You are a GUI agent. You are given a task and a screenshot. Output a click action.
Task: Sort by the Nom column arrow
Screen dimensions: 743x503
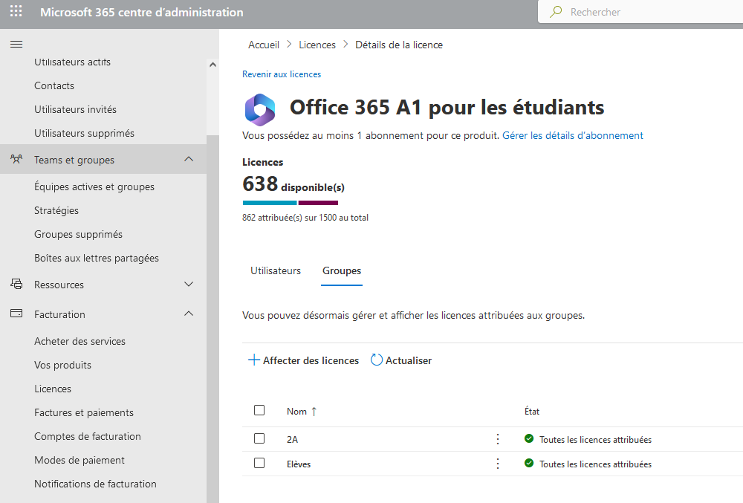pyautogui.click(x=314, y=412)
